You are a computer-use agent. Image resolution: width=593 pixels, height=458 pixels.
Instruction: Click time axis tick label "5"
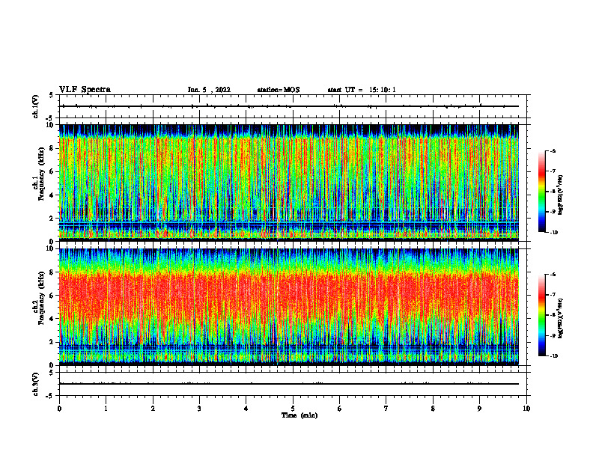click(293, 409)
